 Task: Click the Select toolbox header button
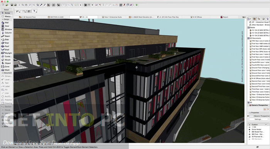point(7,10)
